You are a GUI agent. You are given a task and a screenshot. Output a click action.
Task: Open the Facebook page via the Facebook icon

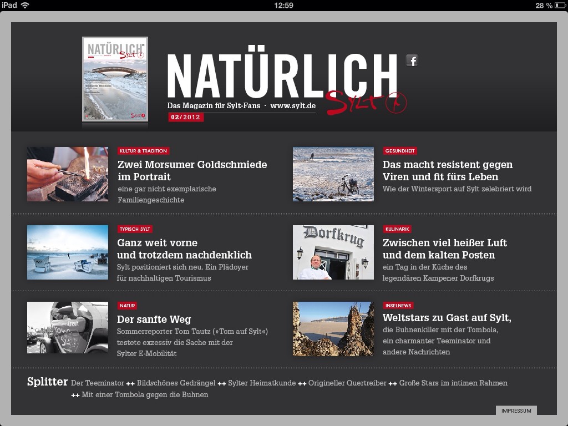point(412,61)
